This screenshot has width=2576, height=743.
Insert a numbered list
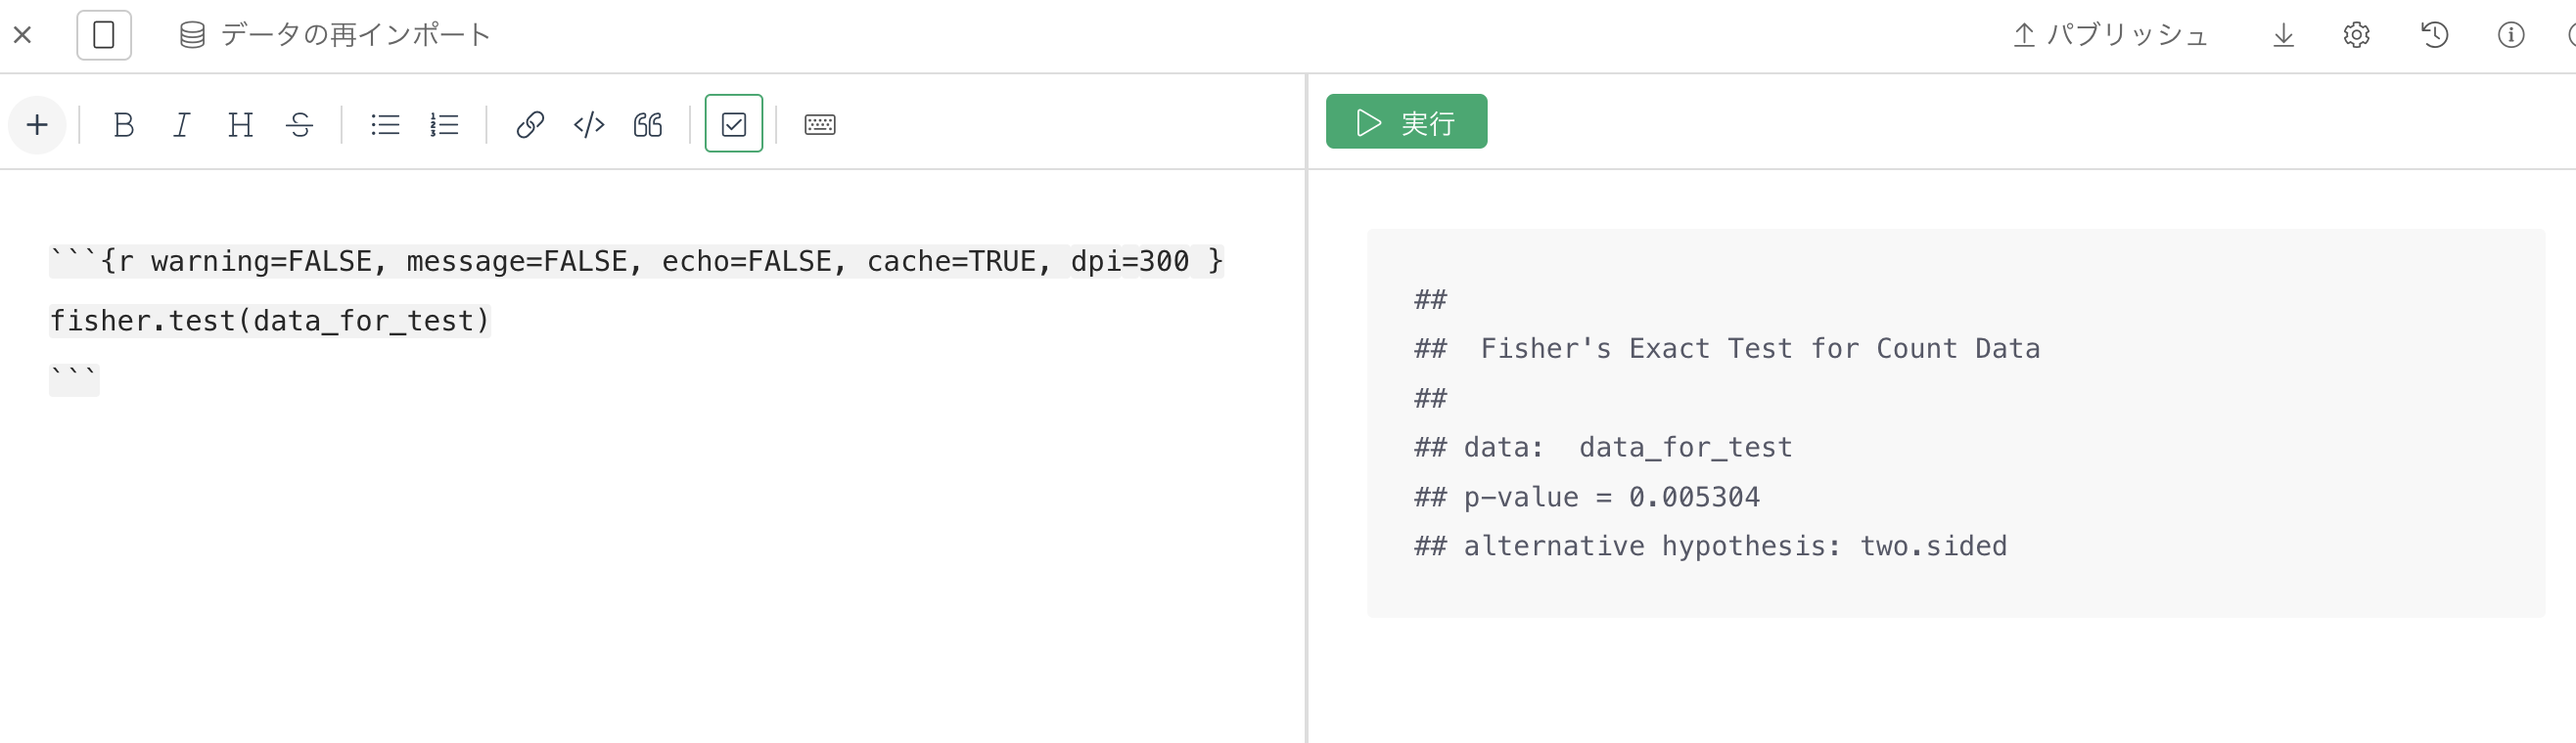444,125
